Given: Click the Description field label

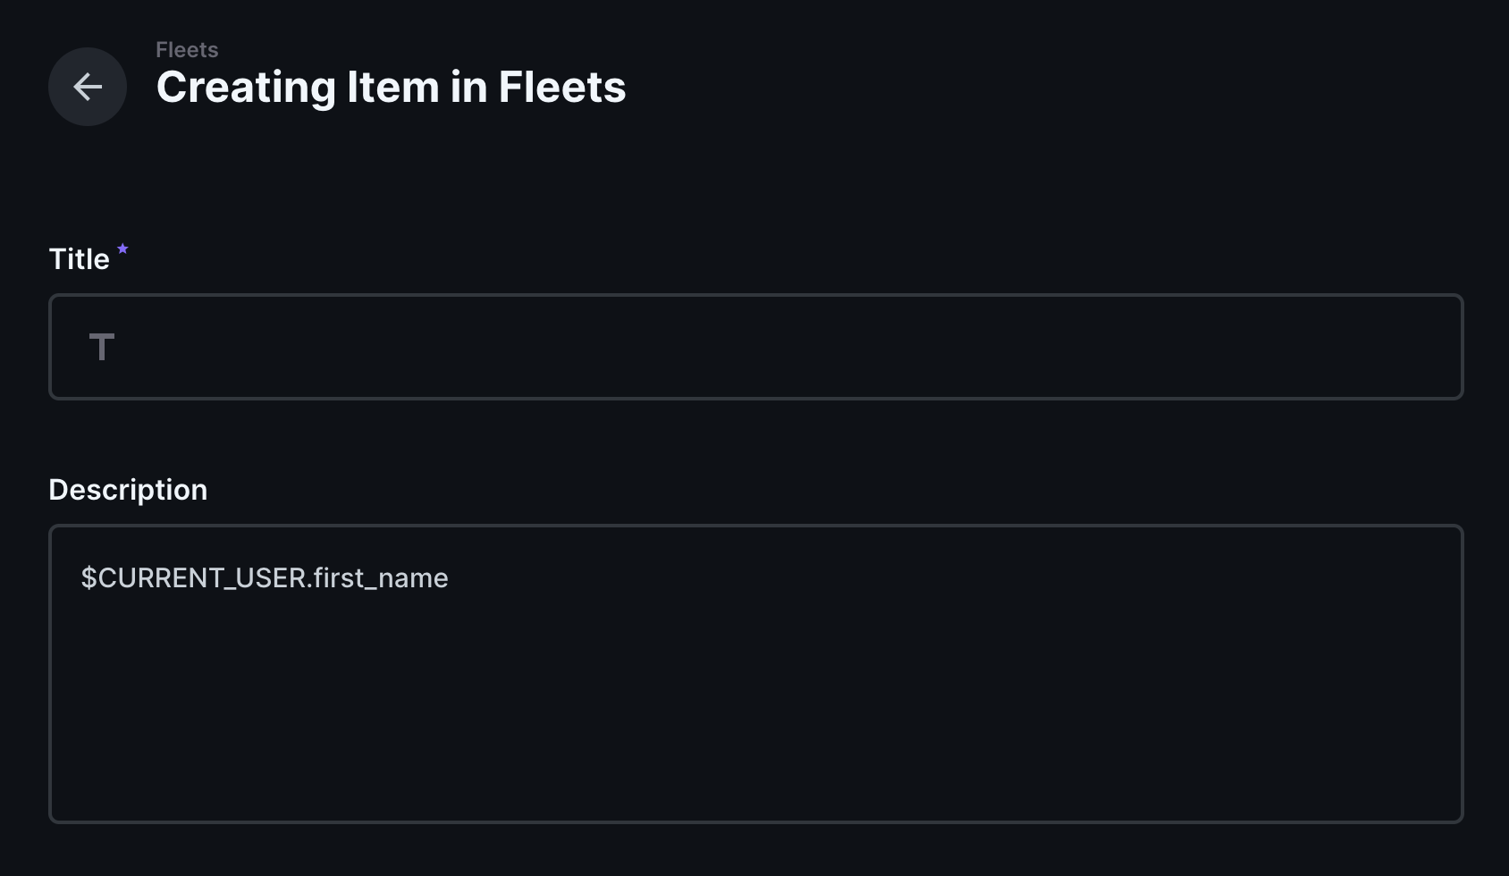Looking at the screenshot, I should (128, 490).
